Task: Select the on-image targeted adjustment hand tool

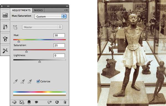Action: (15, 27)
